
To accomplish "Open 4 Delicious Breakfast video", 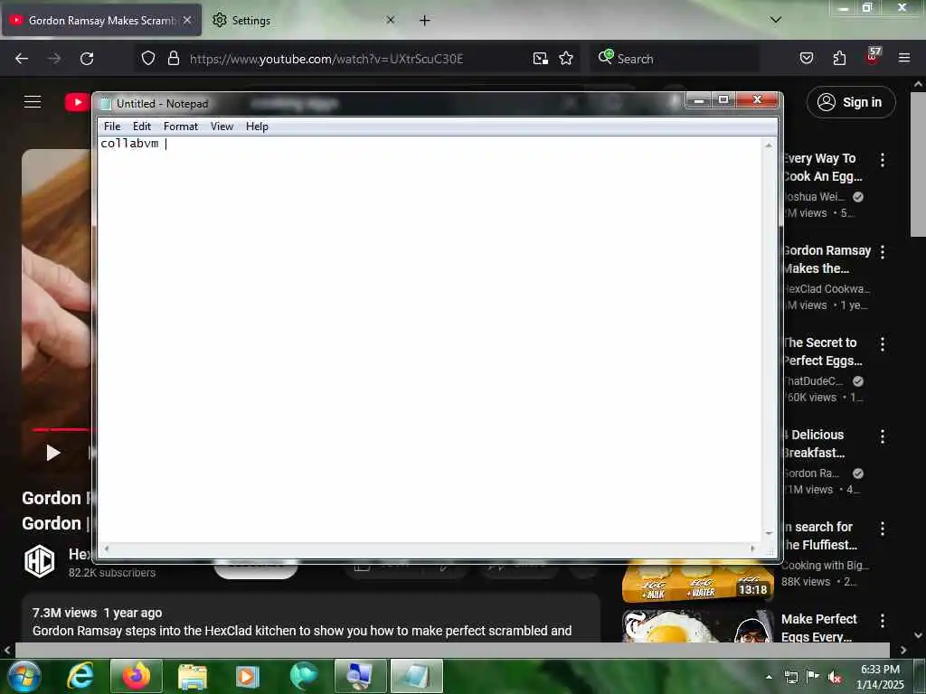I will pyautogui.click(x=814, y=443).
